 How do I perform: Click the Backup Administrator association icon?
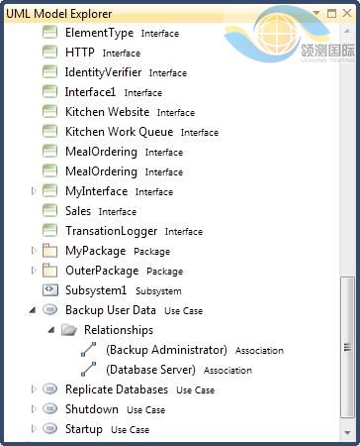click(x=88, y=350)
